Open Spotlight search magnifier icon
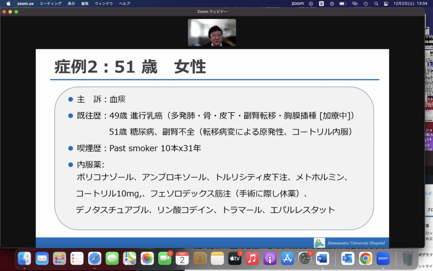 [376, 3]
